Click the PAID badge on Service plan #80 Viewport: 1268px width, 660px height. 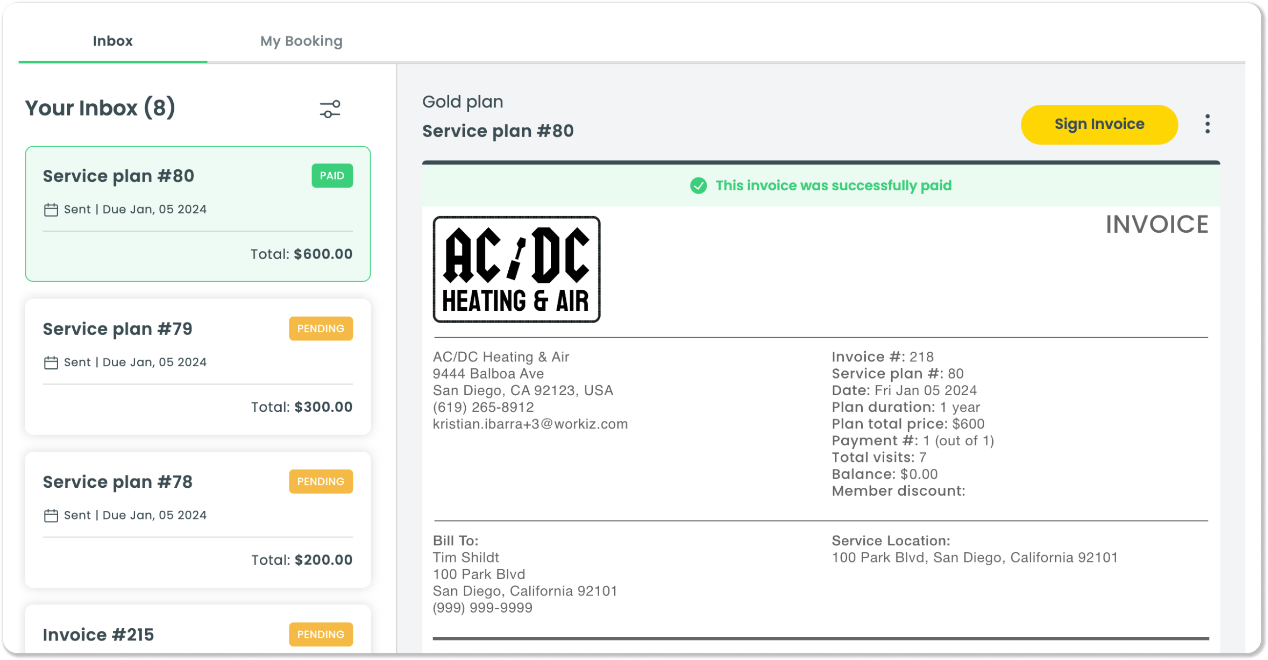[x=333, y=176]
